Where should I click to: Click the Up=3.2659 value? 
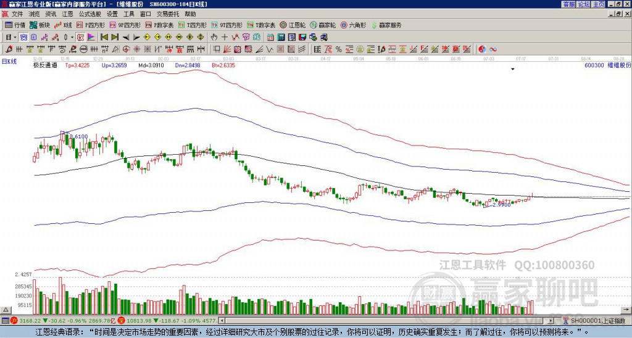(x=114, y=65)
